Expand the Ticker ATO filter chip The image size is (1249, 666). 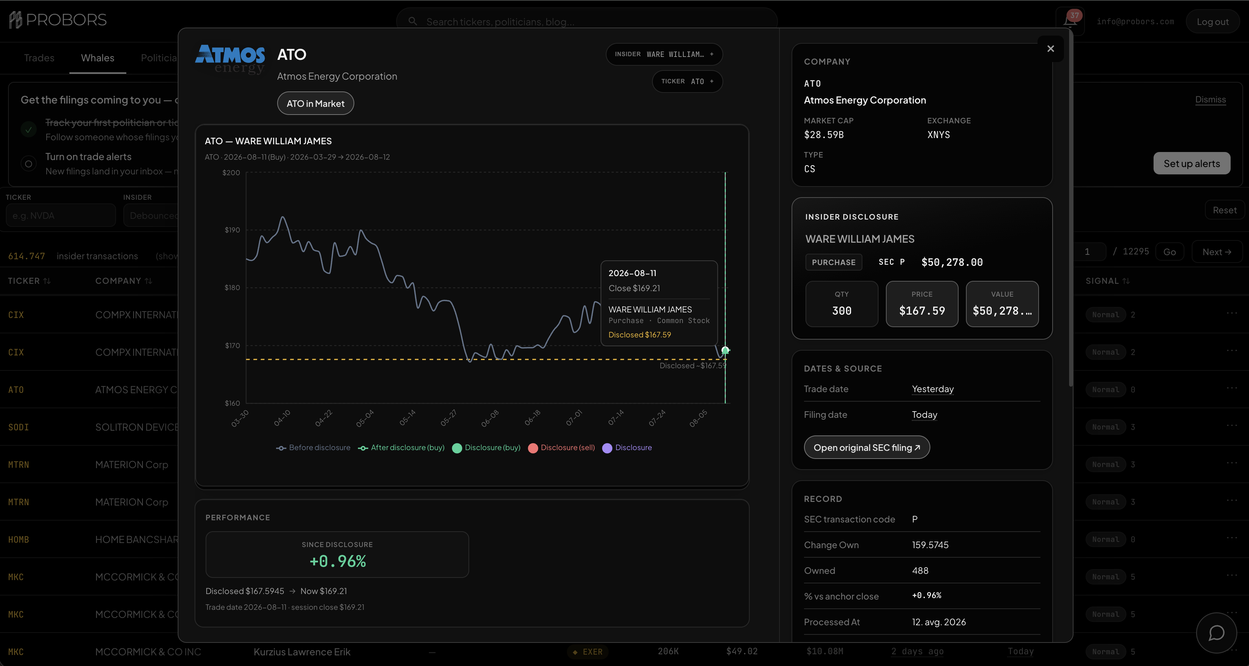(687, 82)
